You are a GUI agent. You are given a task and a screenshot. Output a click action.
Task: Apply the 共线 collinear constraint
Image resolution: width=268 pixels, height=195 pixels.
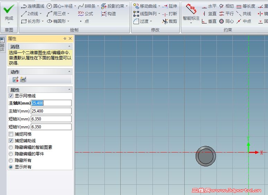point(244,14)
